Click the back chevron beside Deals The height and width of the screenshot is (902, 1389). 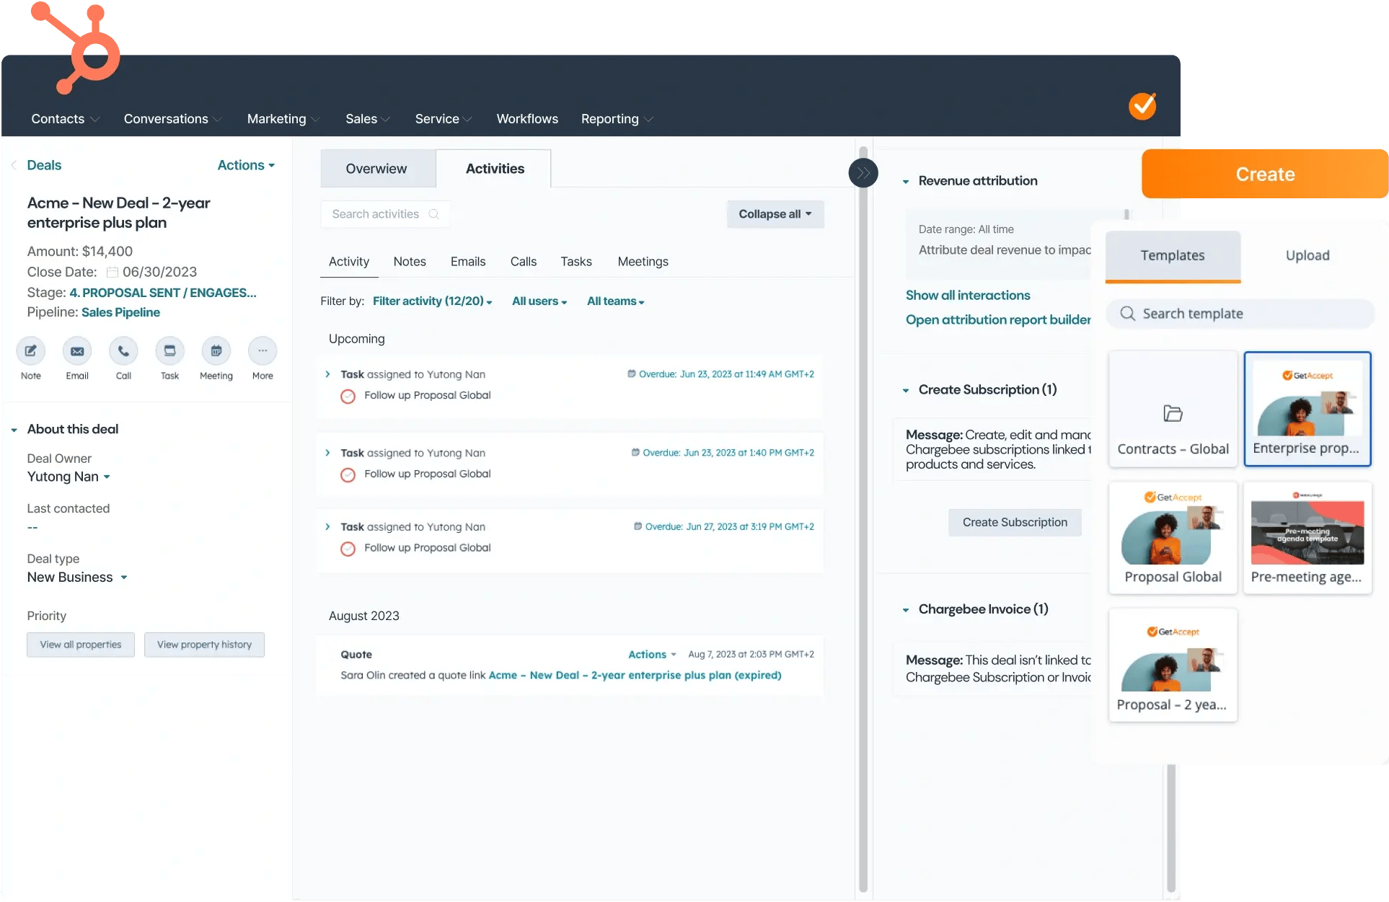point(14,165)
